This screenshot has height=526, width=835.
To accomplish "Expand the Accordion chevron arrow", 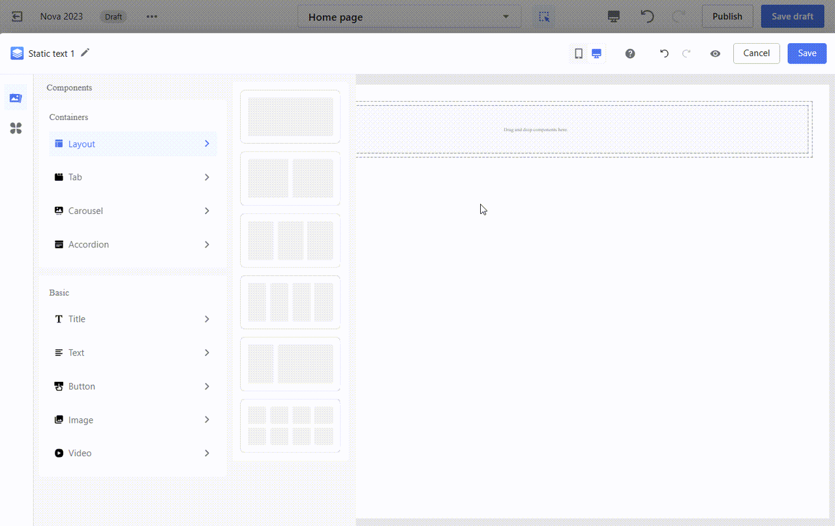I will pyautogui.click(x=207, y=245).
